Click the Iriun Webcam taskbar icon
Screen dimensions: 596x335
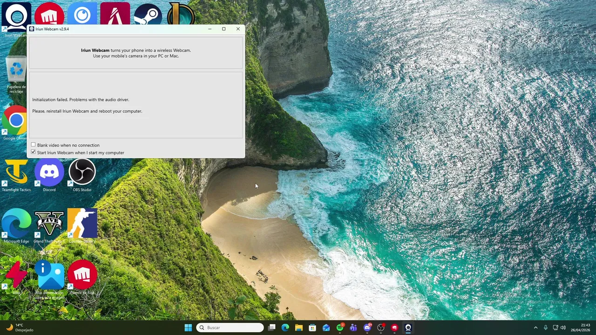coord(408,328)
